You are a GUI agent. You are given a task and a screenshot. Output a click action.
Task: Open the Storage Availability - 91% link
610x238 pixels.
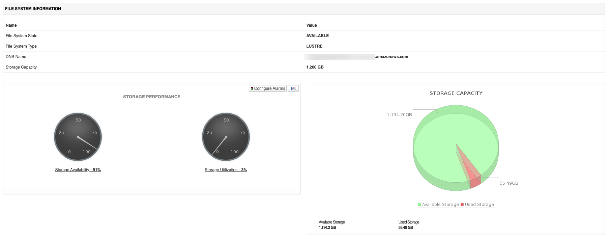coord(78,170)
